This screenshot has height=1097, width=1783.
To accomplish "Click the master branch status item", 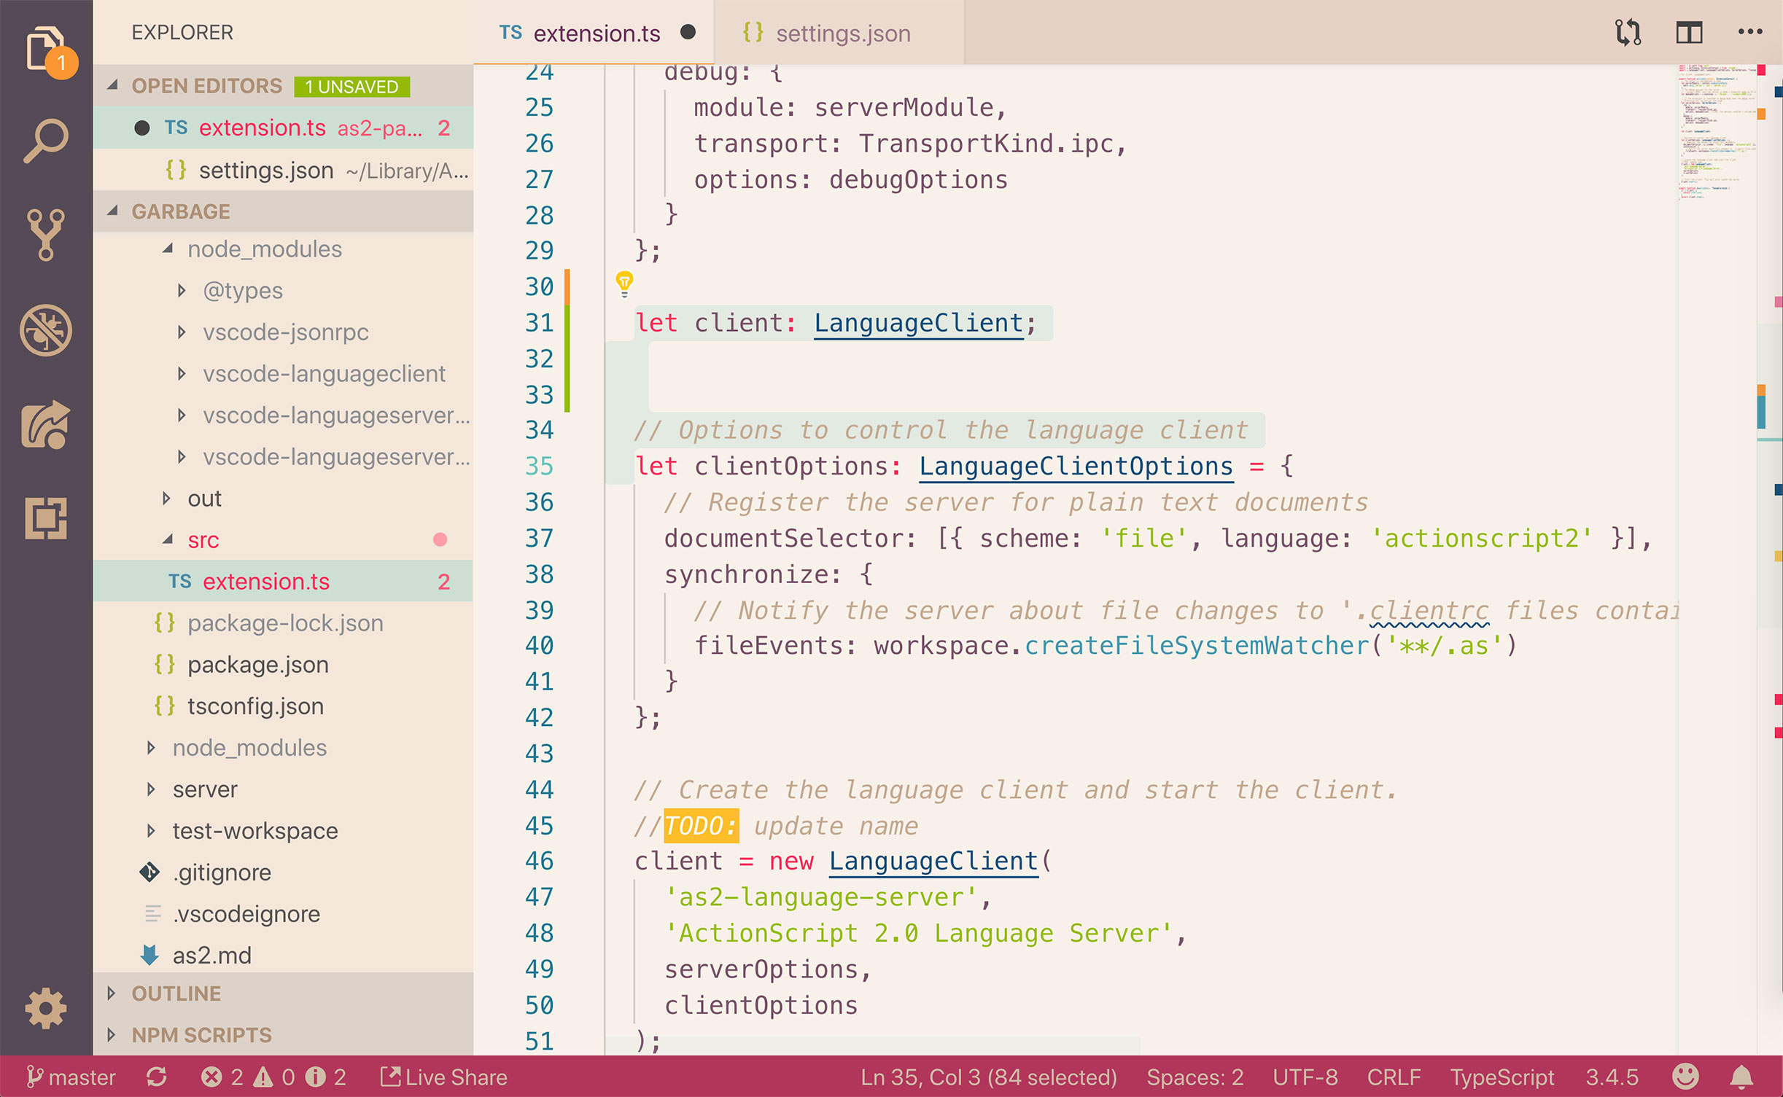I will tap(71, 1077).
